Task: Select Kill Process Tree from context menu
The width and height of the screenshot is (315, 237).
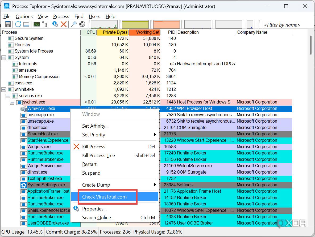Action: 114,156
